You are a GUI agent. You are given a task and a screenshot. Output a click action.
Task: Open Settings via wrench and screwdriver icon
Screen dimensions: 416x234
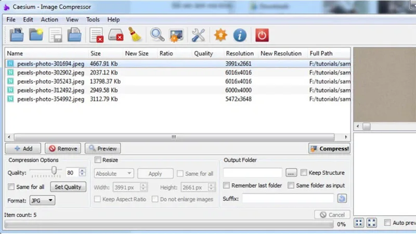click(198, 35)
